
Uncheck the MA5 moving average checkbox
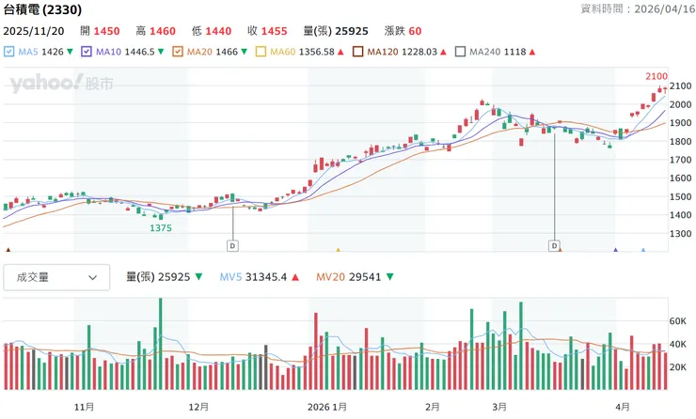[8, 52]
